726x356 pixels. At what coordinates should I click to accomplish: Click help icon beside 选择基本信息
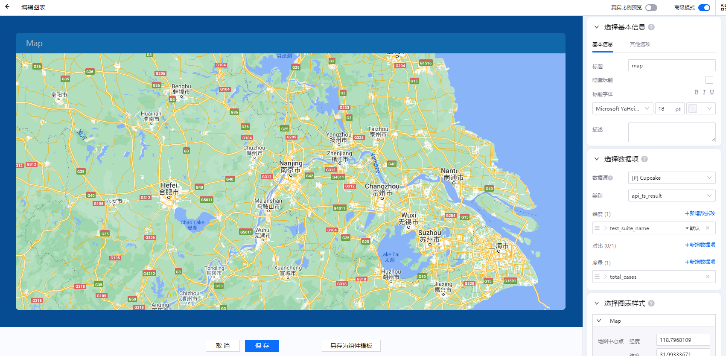click(x=651, y=27)
